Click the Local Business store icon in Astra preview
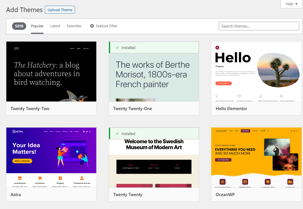The image size is (303, 209). (20, 178)
